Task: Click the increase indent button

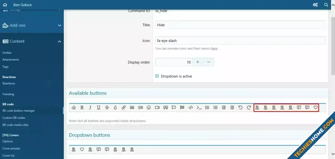Action: 224,107
